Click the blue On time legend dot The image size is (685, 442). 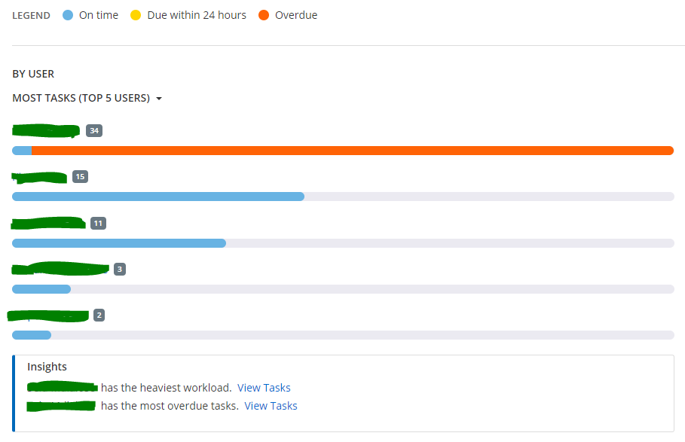pyautogui.click(x=68, y=15)
